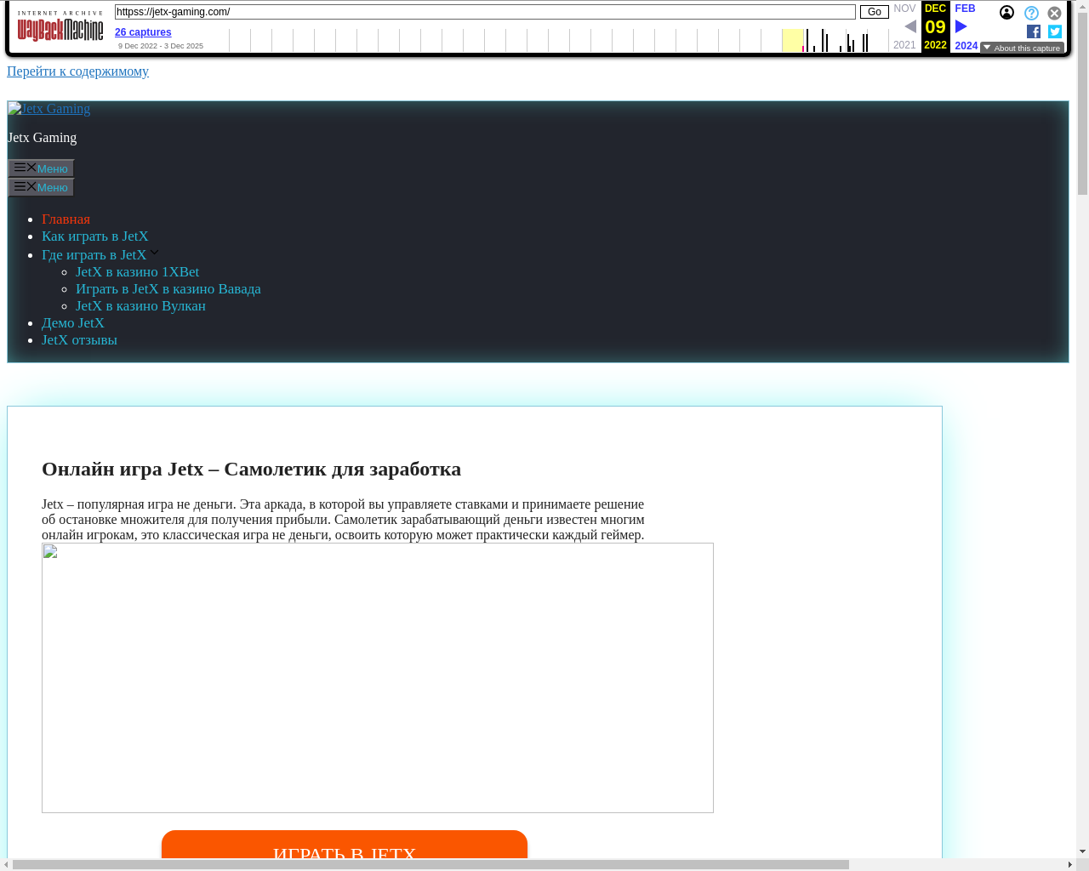
Task: Open the Главная menu item
Action: click(x=66, y=219)
